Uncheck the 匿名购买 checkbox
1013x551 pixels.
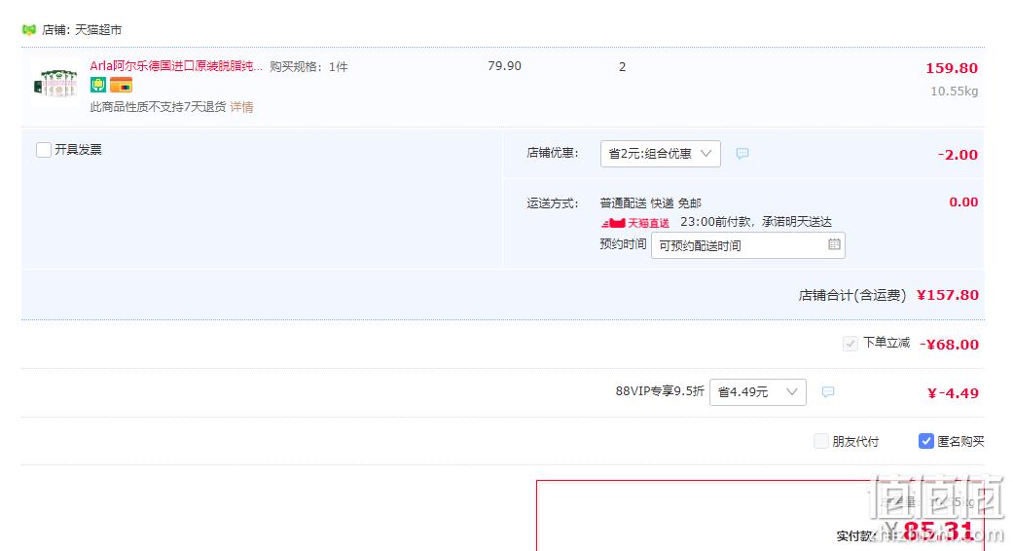pyautogui.click(x=925, y=441)
